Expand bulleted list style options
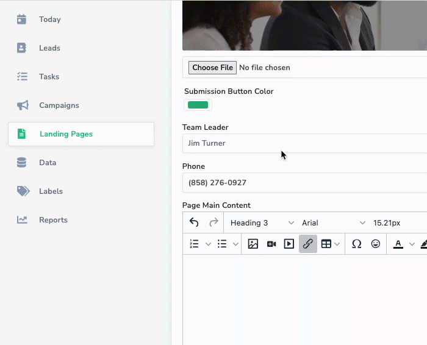The width and height of the screenshot is (427, 345). pos(236,244)
